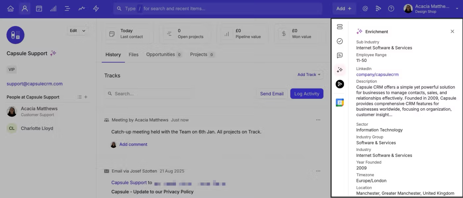
Task: Click Add comment under the meeting
Action: click(x=133, y=144)
